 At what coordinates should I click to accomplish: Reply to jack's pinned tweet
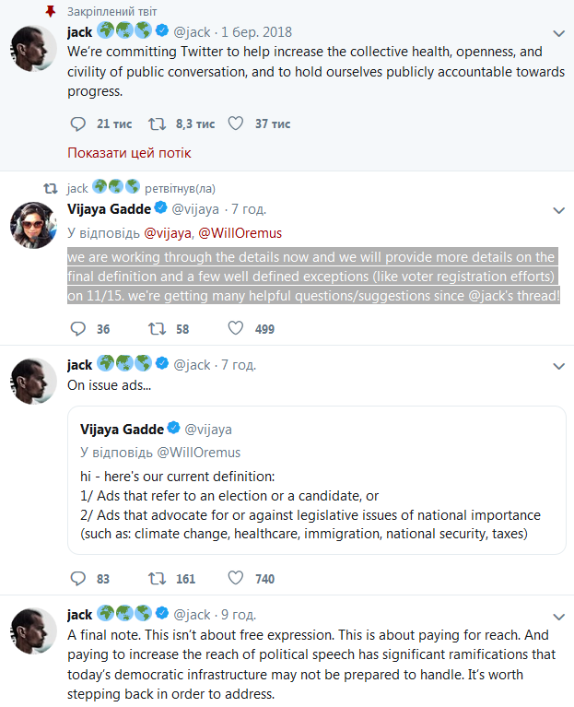(77, 124)
